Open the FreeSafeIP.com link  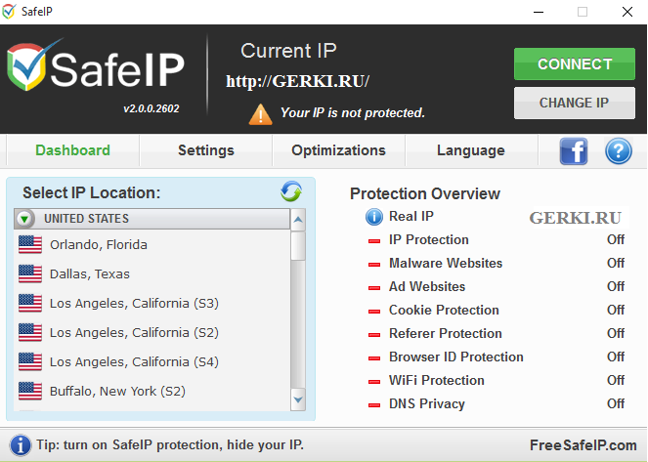coord(583,445)
